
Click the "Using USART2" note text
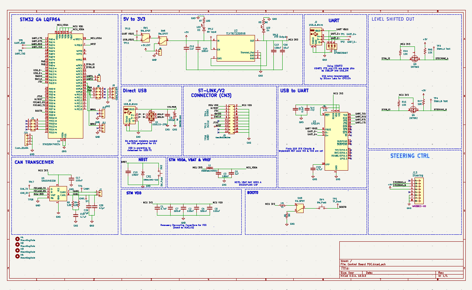coord(335,66)
